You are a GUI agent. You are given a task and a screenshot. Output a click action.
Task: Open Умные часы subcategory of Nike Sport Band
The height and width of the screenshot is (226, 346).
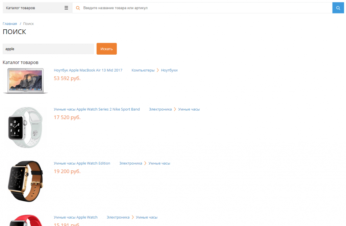tap(189, 109)
